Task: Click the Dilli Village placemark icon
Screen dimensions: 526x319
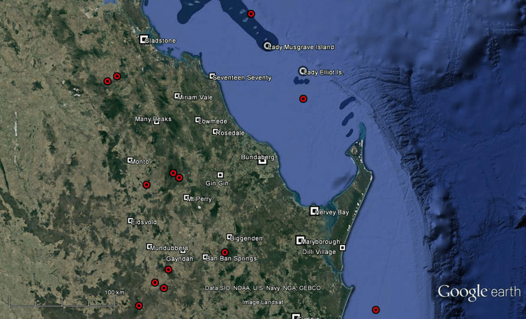Action: click(343, 247)
